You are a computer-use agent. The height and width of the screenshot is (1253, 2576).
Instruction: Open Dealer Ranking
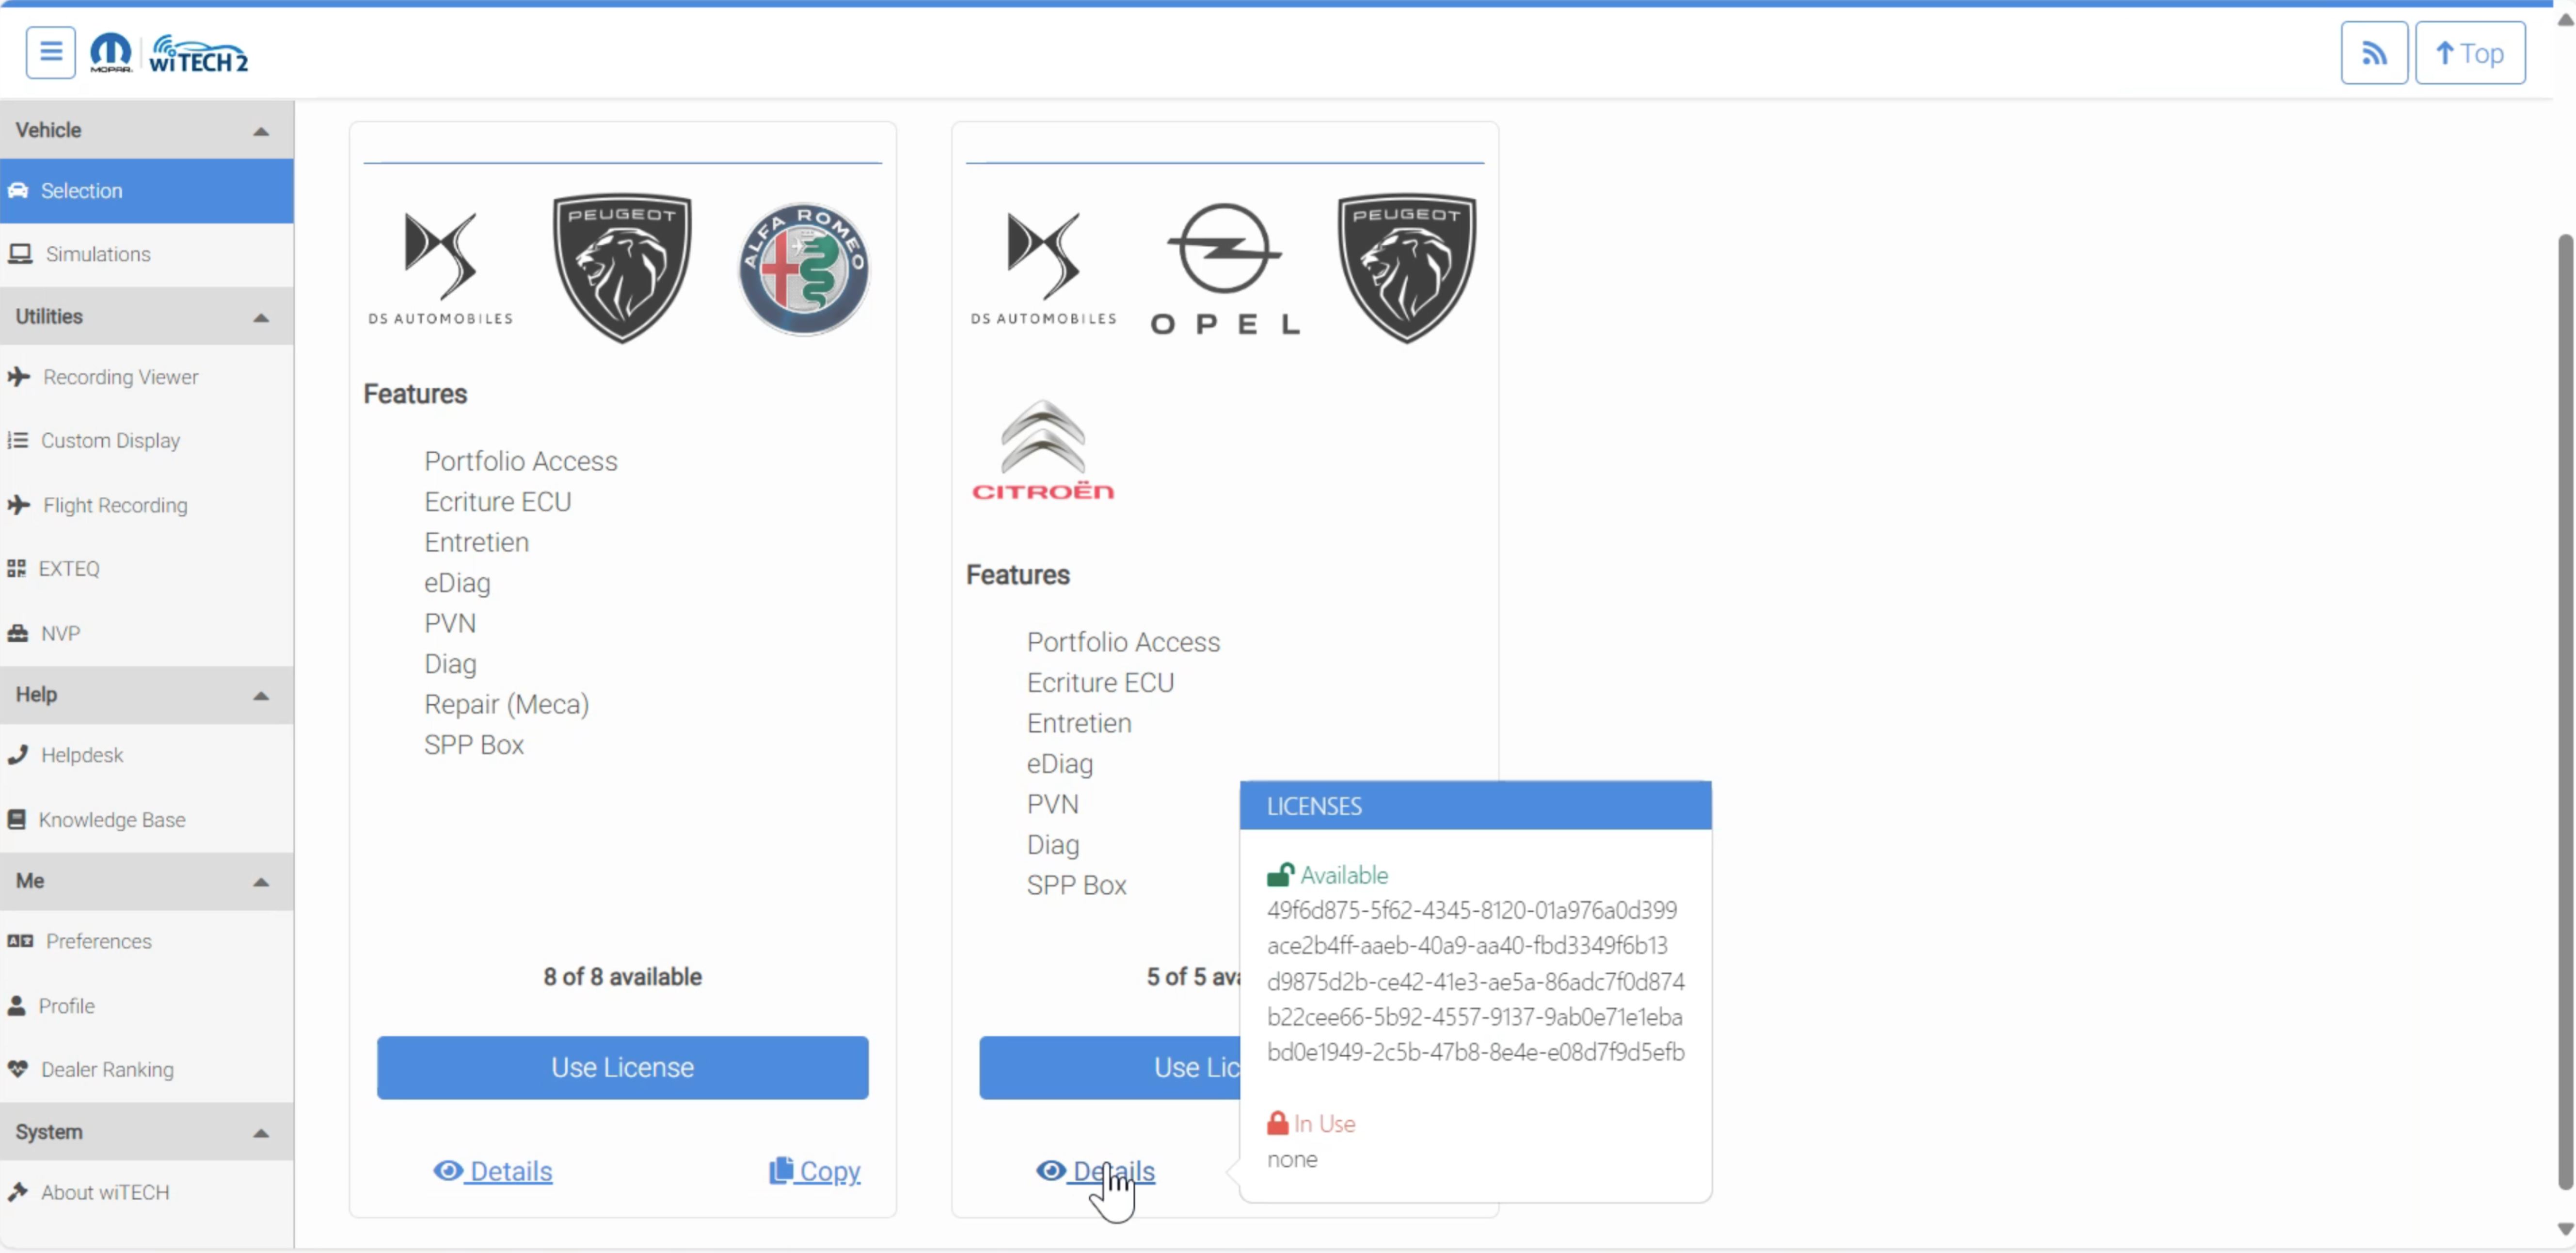point(147,1069)
